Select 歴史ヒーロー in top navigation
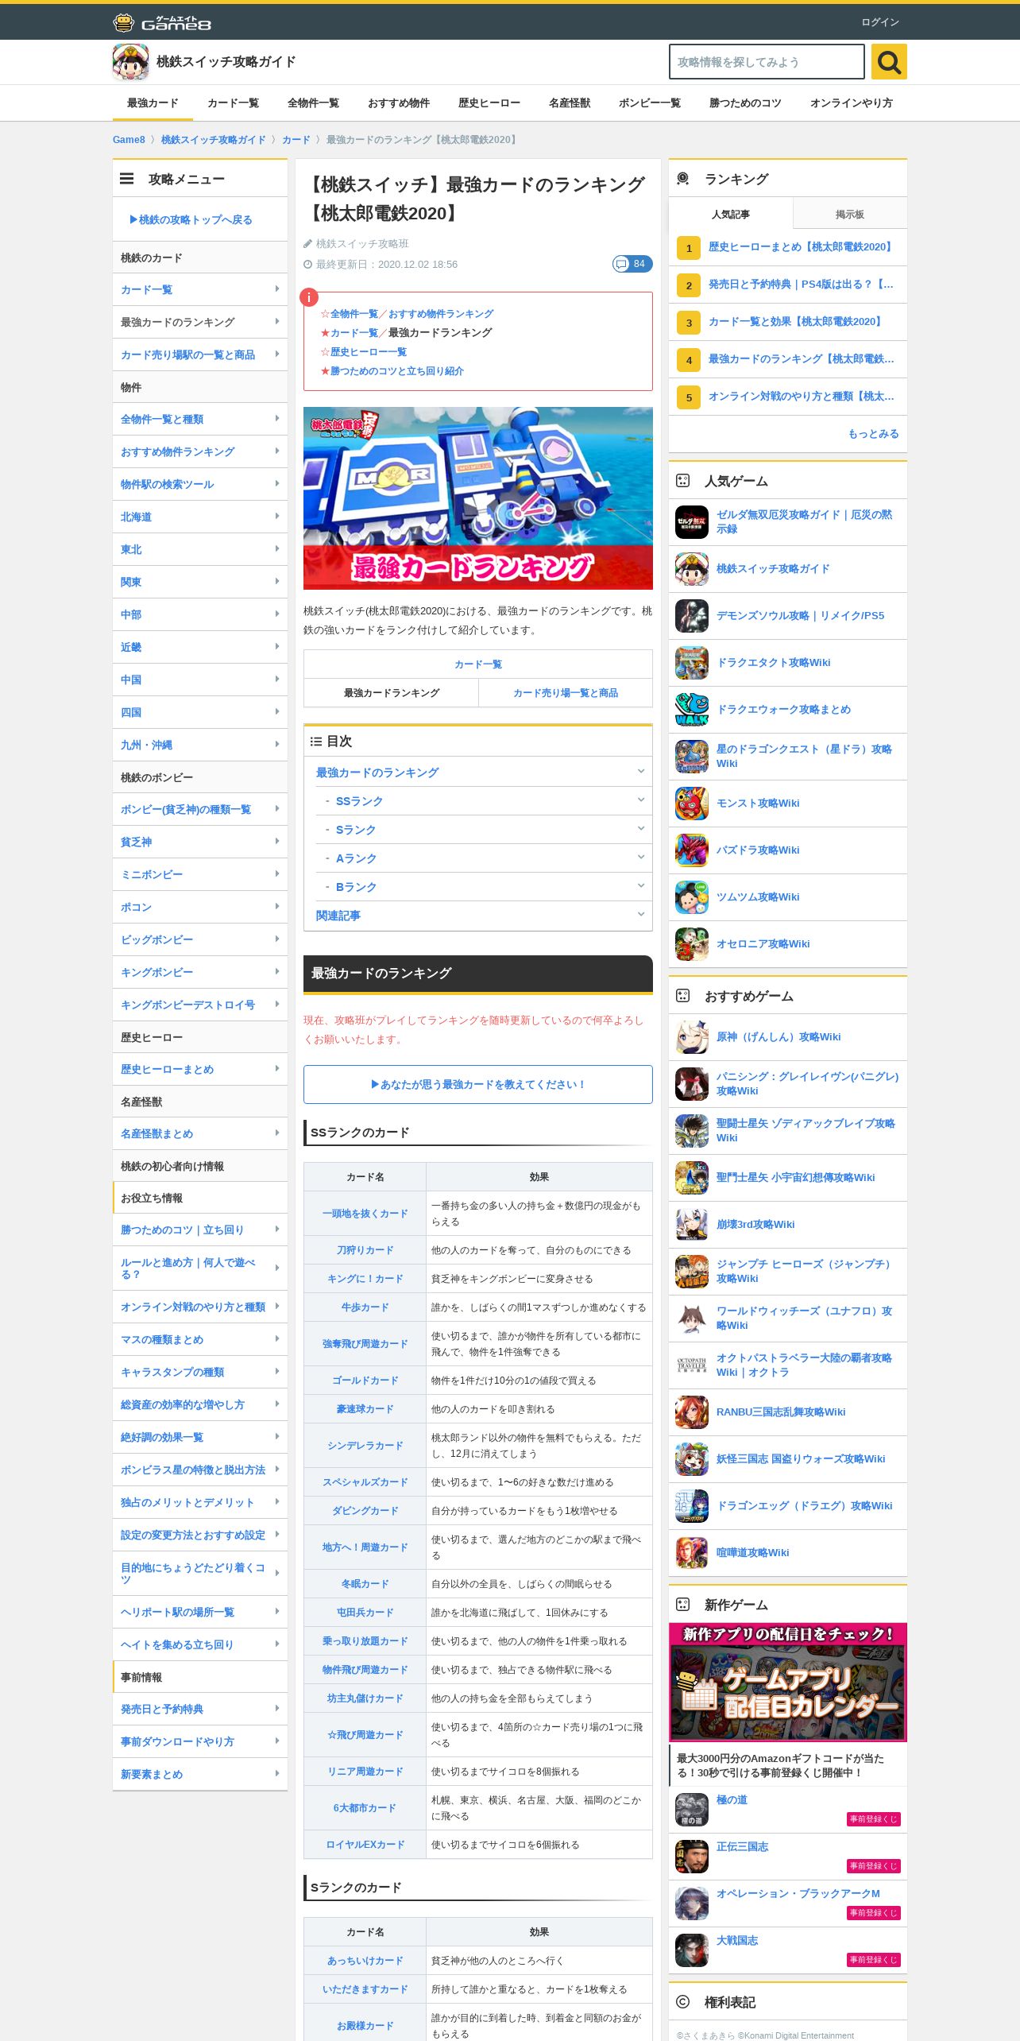 pyautogui.click(x=489, y=103)
